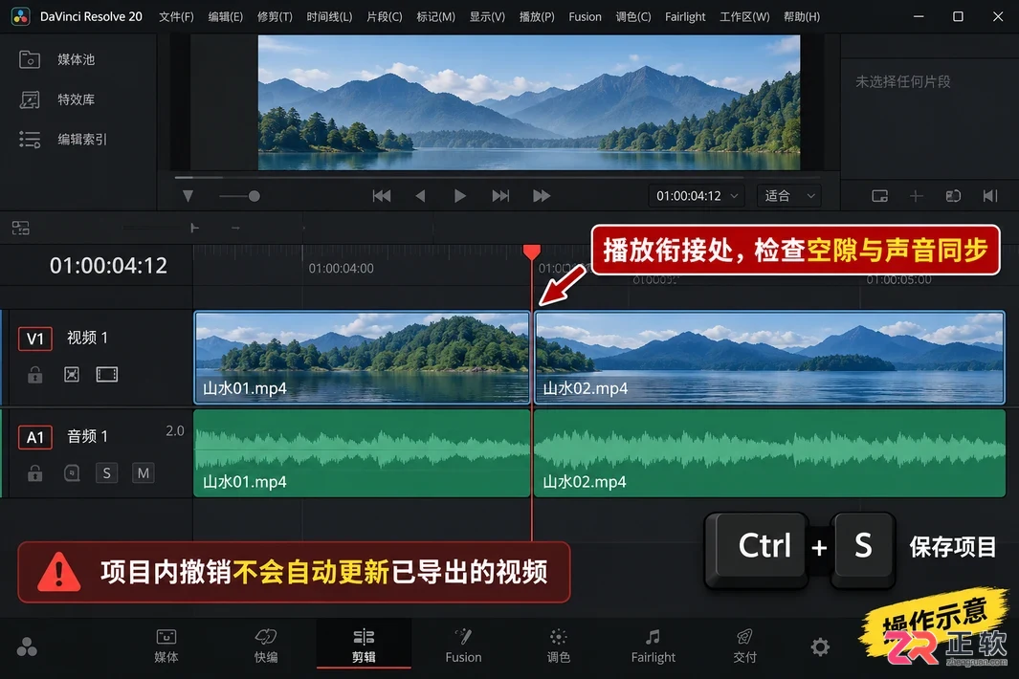Click the timeline timecode 01:00:04:12 field
Image resolution: width=1019 pixels, height=679 pixels.
[108, 265]
